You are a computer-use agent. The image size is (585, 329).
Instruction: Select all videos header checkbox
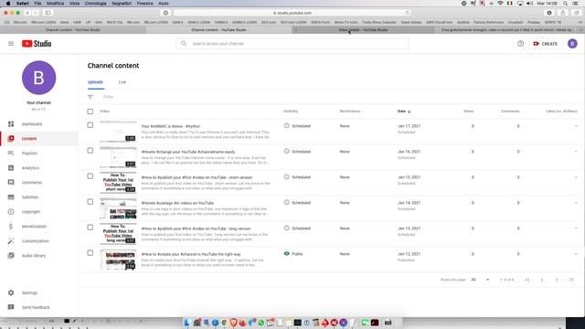(90, 111)
